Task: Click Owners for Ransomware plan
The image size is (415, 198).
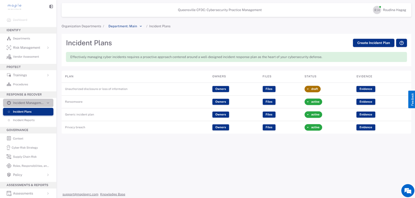Action: 220,102
